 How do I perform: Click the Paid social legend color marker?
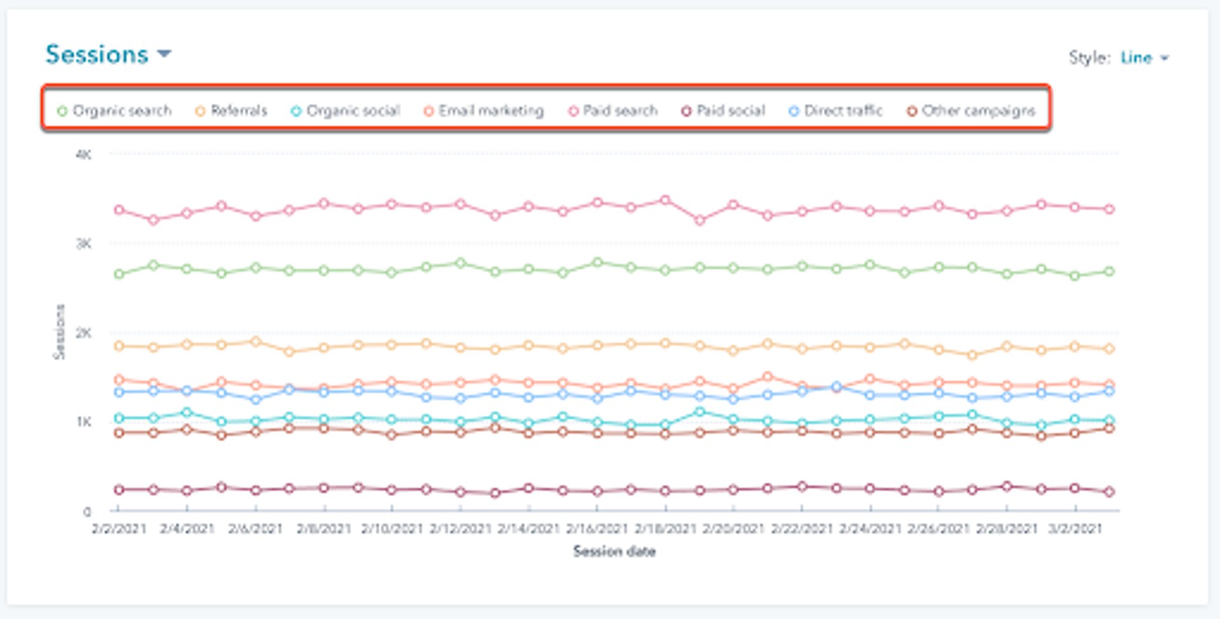point(685,110)
